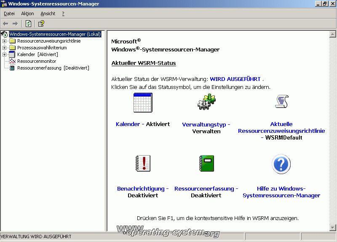This screenshot has width=337, height=242.
Task: Click the Refresh toolbar icon
Action: 28,24
